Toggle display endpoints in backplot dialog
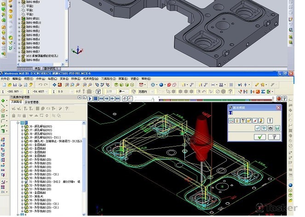This screenshot has width=305, height=217. [255, 121]
